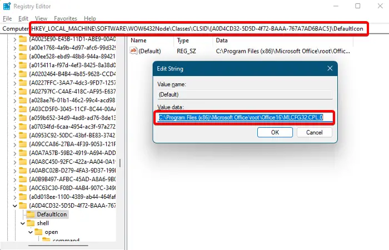Select the {A0953C92-50DC-43bf key
The width and height of the screenshot is (389, 250).
tap(72, 136)
